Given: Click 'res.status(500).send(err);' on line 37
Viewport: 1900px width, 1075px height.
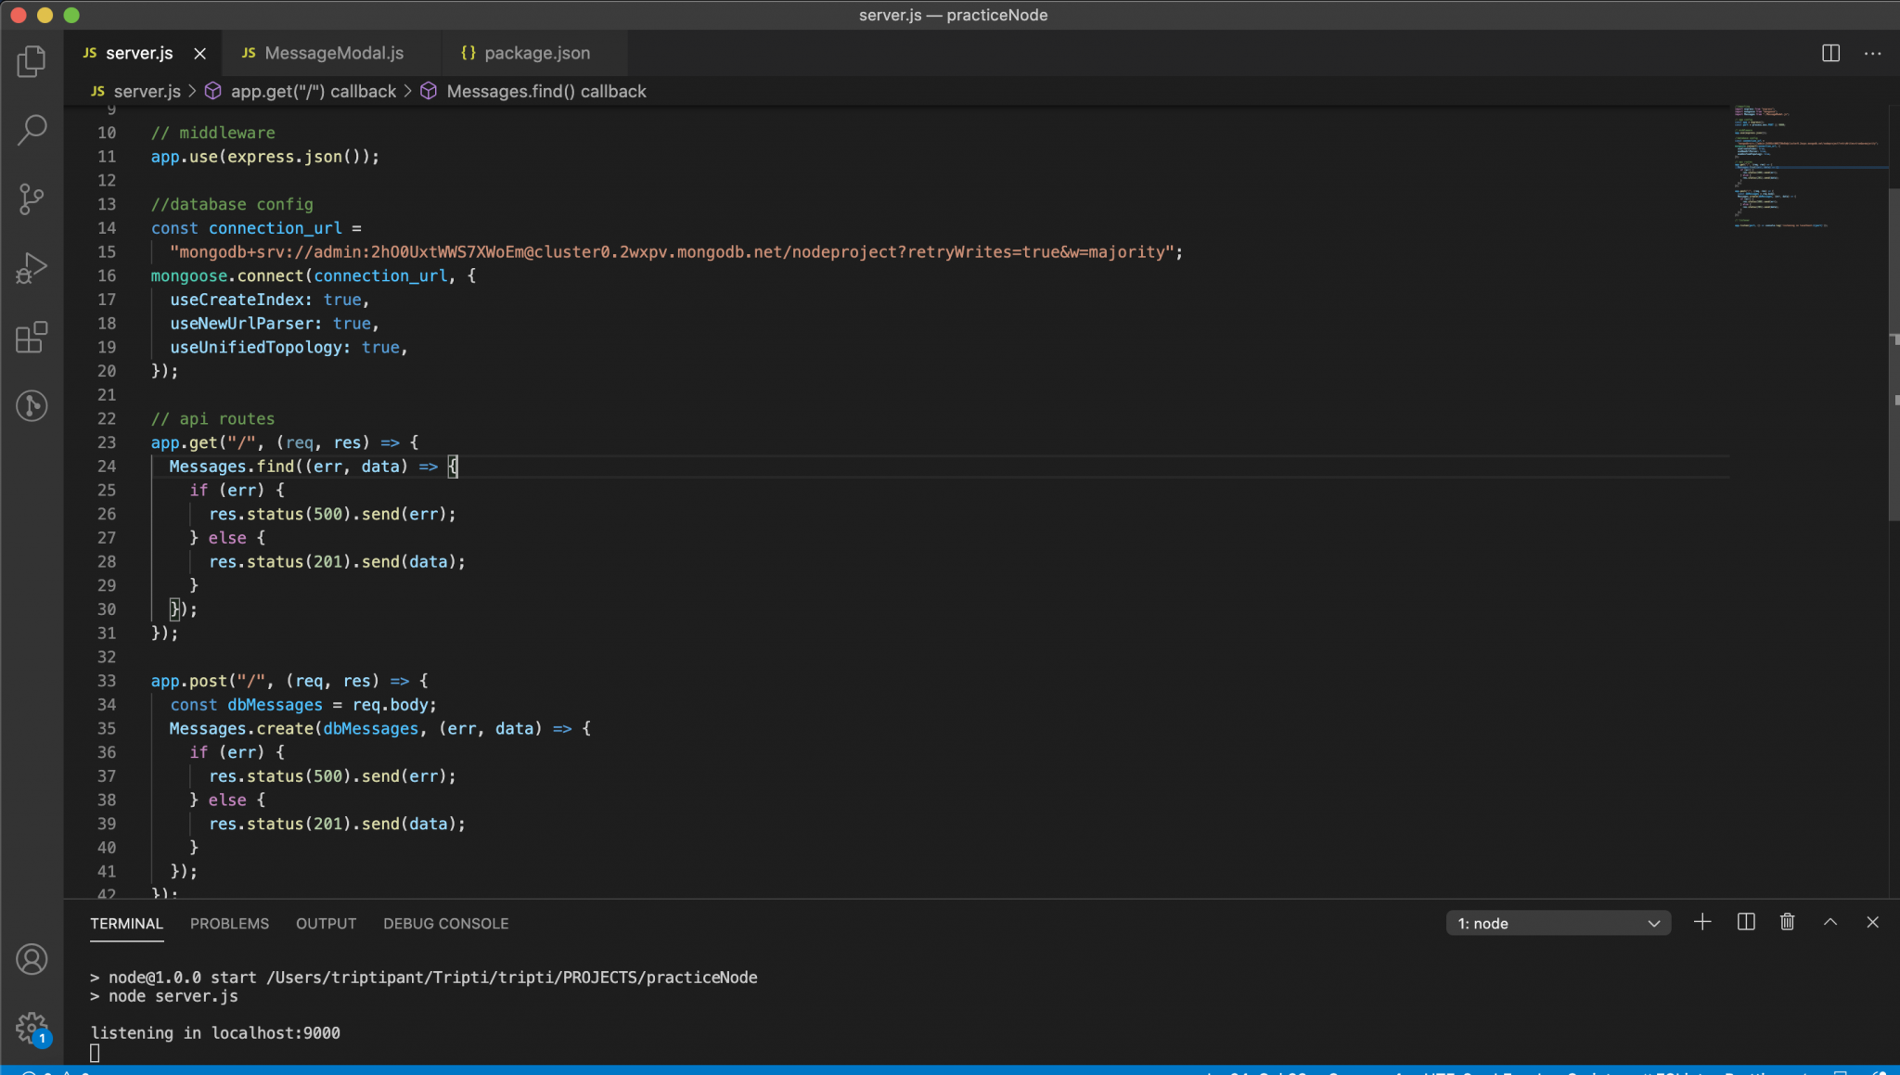Looking at the screenshot, I should coord(332,776).
